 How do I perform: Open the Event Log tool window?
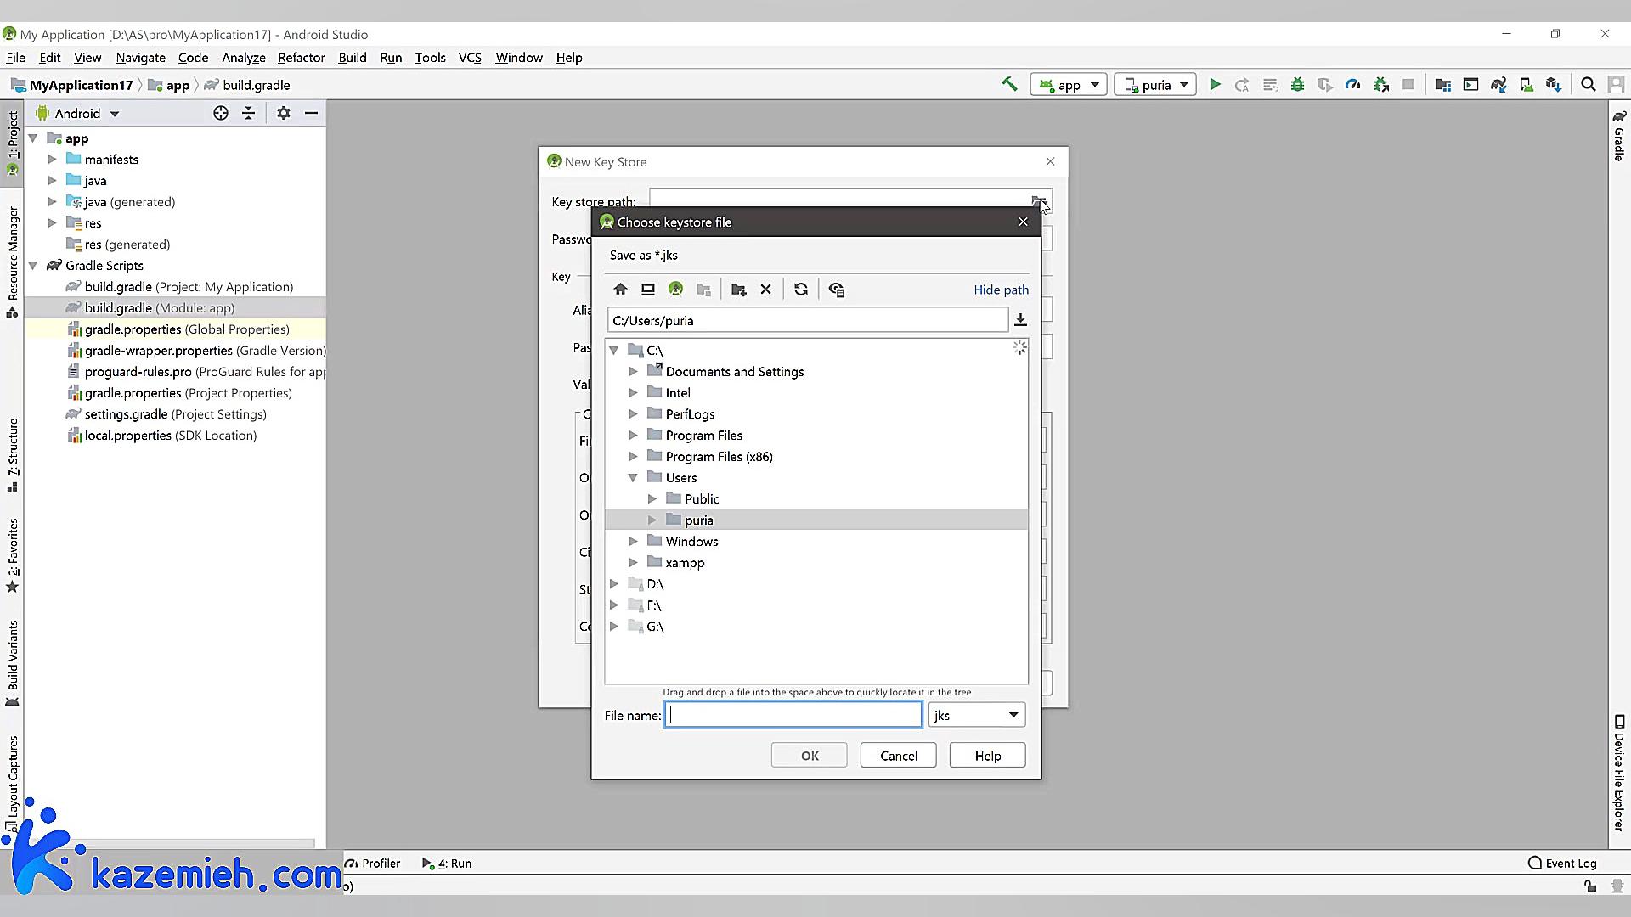click(x=1561, y=863)
